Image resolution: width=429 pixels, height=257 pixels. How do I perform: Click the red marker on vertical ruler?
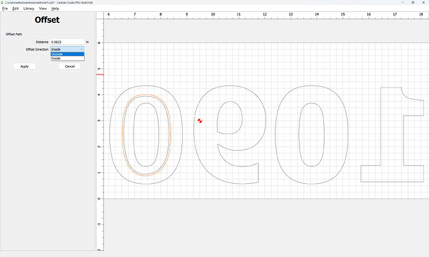pyautogui.click(x=99, y=75)
